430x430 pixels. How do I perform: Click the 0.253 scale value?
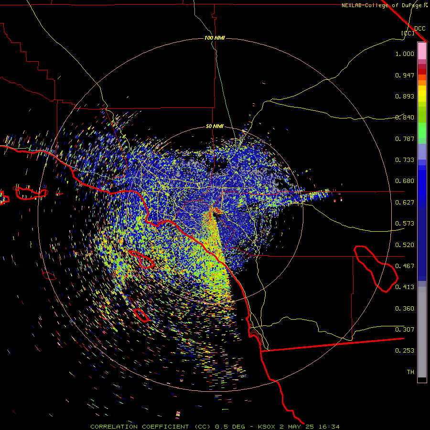[x=405, y=351]
